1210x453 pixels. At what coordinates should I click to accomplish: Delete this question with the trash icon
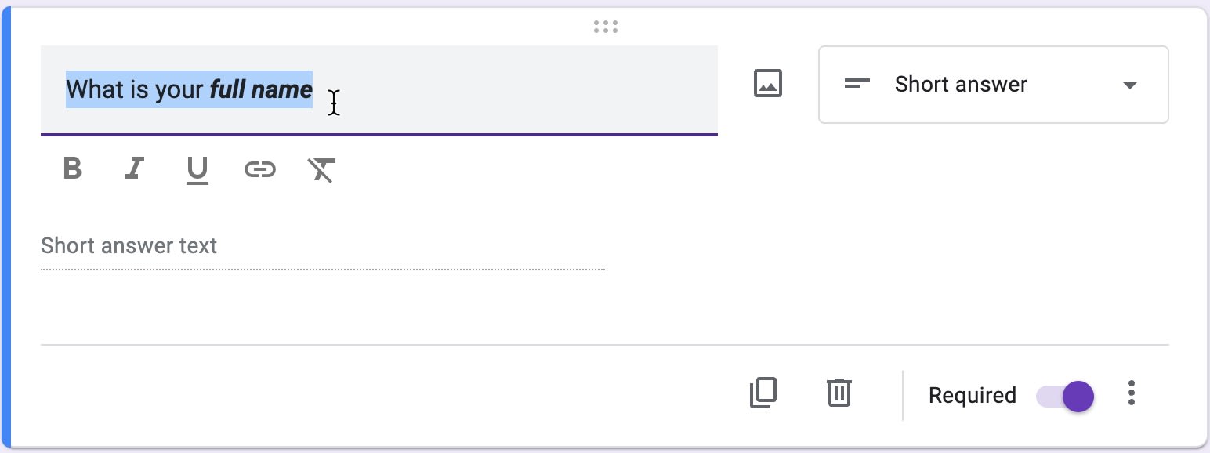point(839,394)
